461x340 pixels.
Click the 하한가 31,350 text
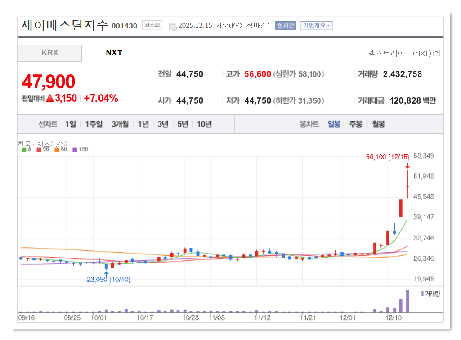tap(299, 101)
